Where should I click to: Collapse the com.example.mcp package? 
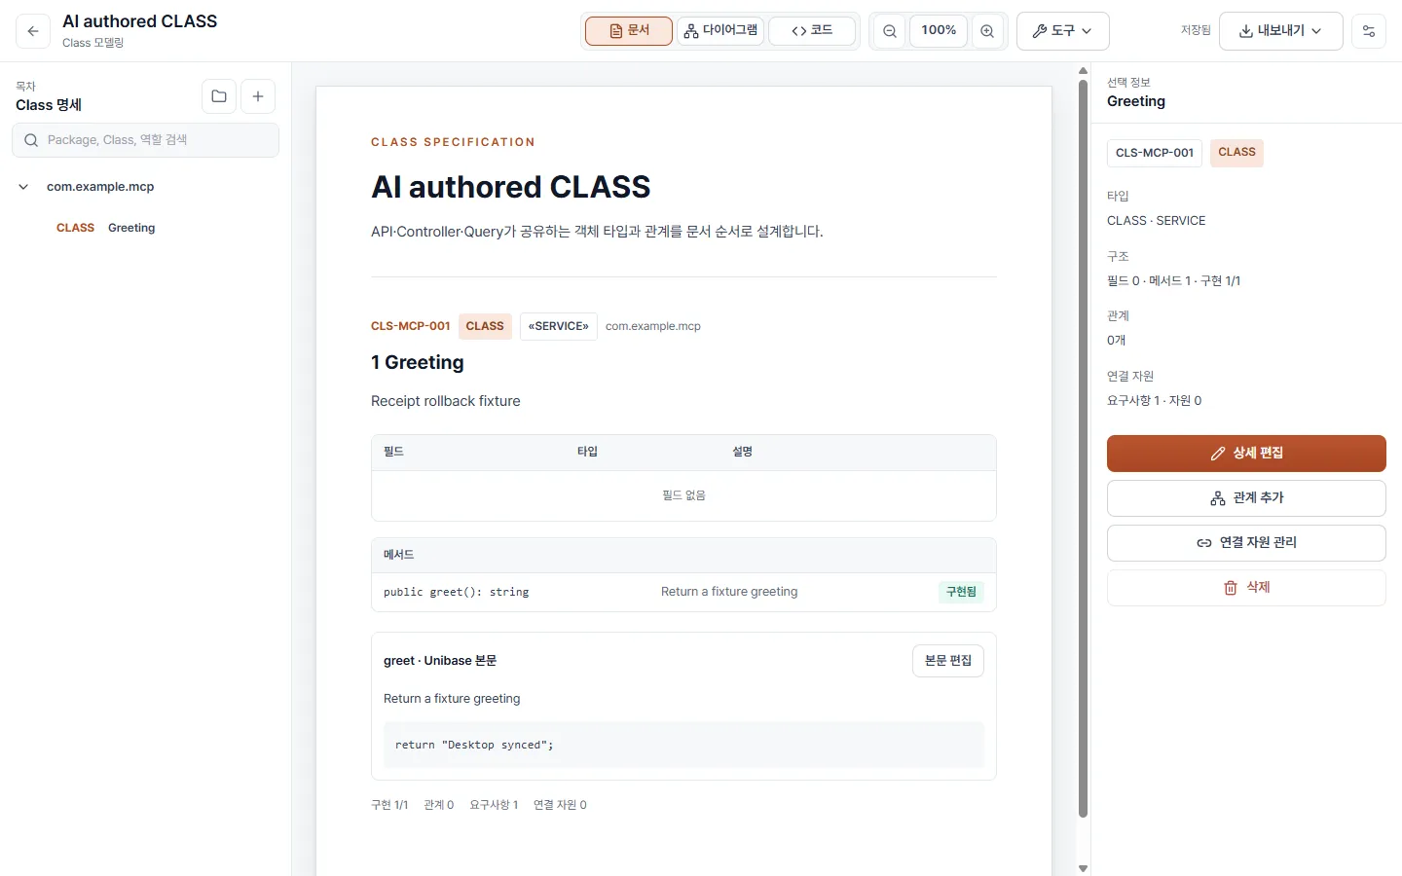(23, 187)
